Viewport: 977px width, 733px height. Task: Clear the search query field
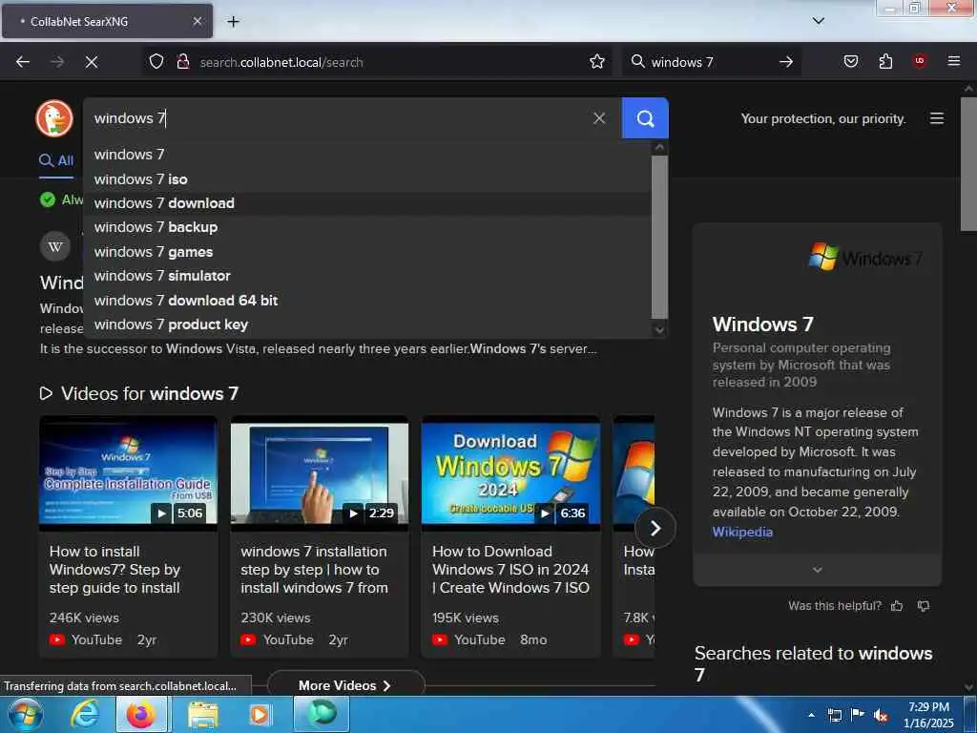pos(599,117)
